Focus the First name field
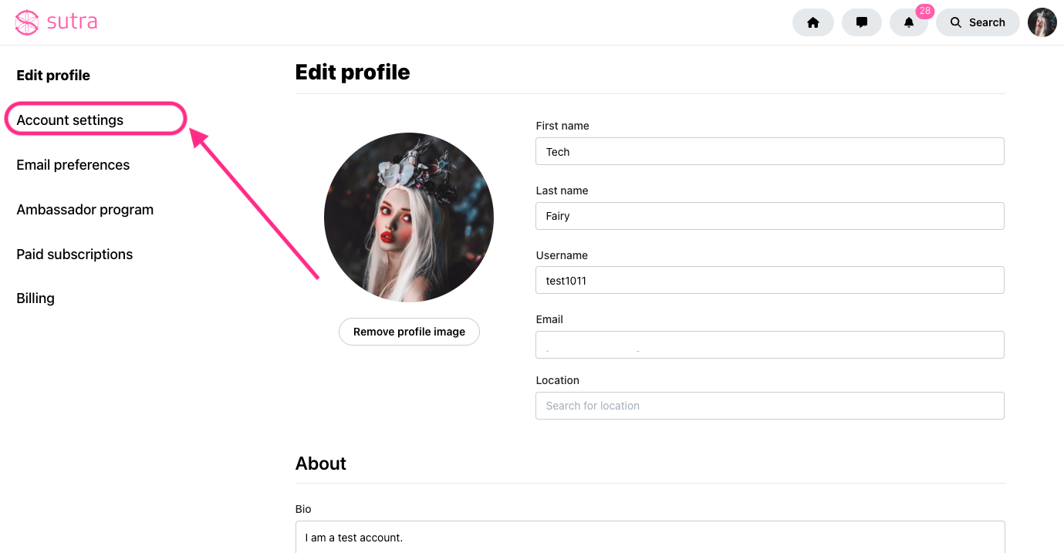The image size is (1064, 553). pos(770,151)
